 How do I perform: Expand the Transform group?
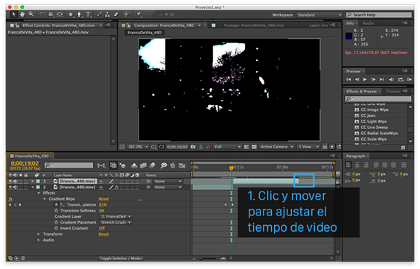(39, 234)
